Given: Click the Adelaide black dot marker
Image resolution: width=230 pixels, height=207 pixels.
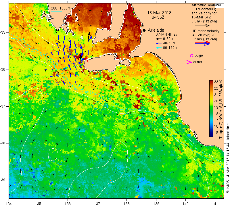Looking at the screenshot, I should pos(144,30).
